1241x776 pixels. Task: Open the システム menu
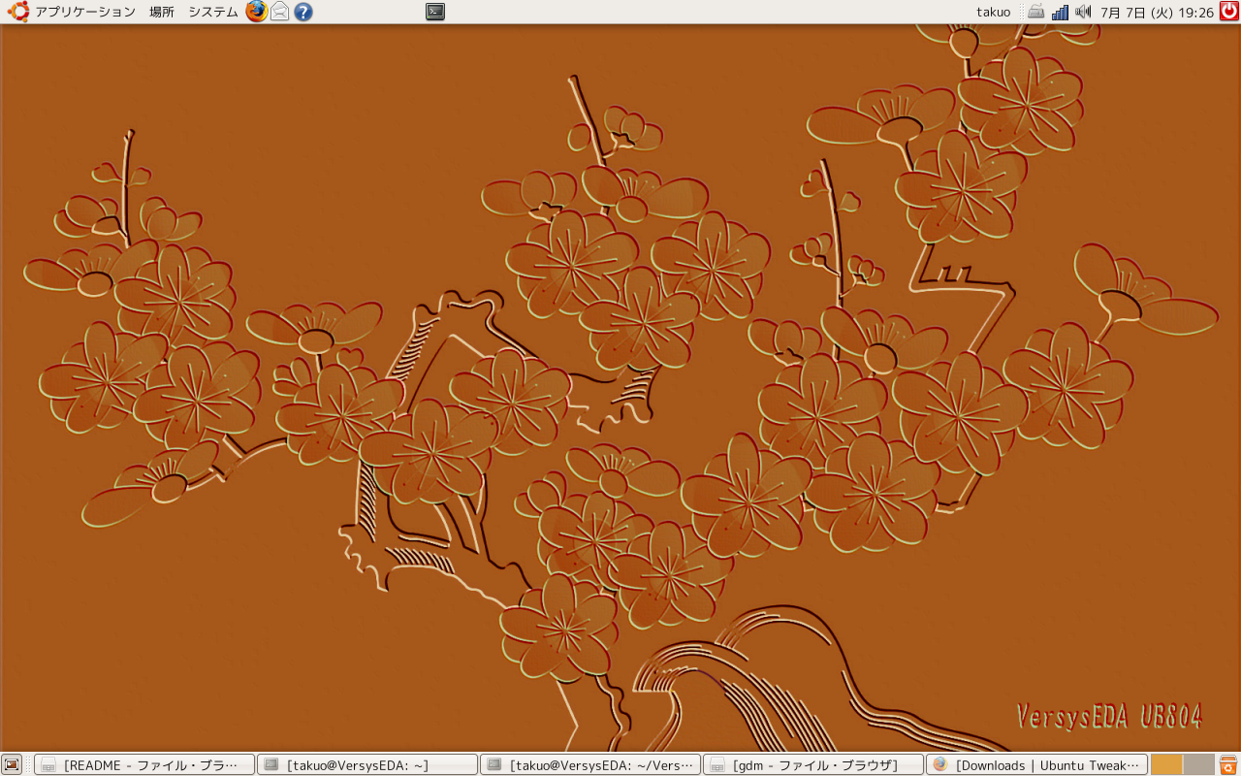(212, 12)
